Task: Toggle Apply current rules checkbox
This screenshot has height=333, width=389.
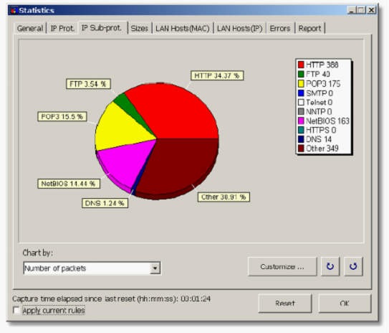Action: (16, 310)
